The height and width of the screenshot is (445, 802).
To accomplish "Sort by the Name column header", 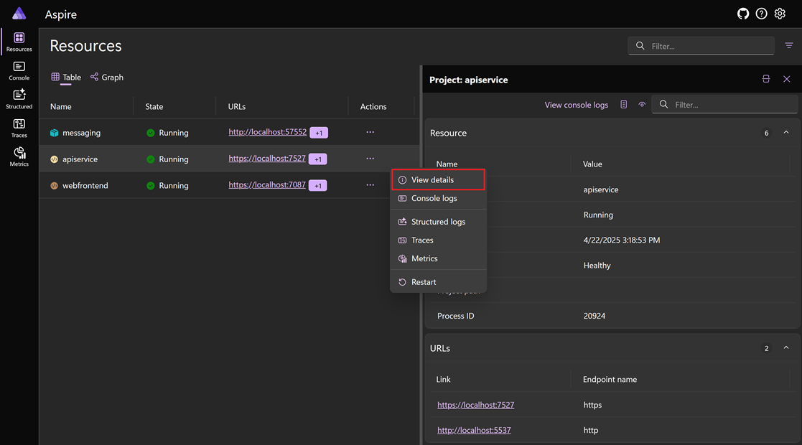I will pos(61,106).
